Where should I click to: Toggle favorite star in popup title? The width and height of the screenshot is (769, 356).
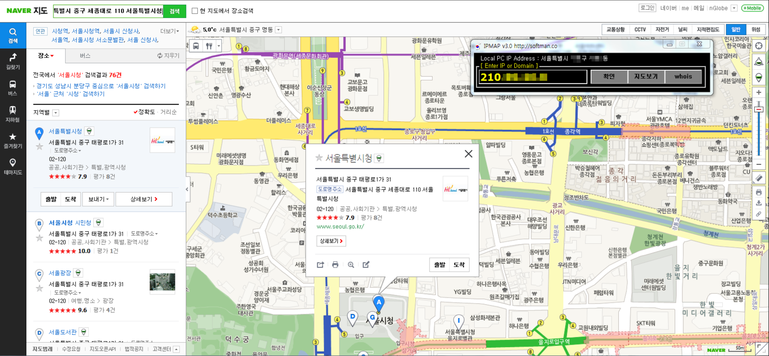pos(319,158)
